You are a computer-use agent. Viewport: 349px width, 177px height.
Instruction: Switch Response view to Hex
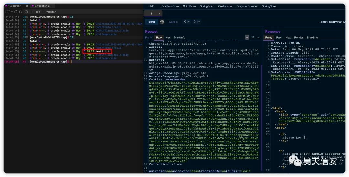point(288,37)
